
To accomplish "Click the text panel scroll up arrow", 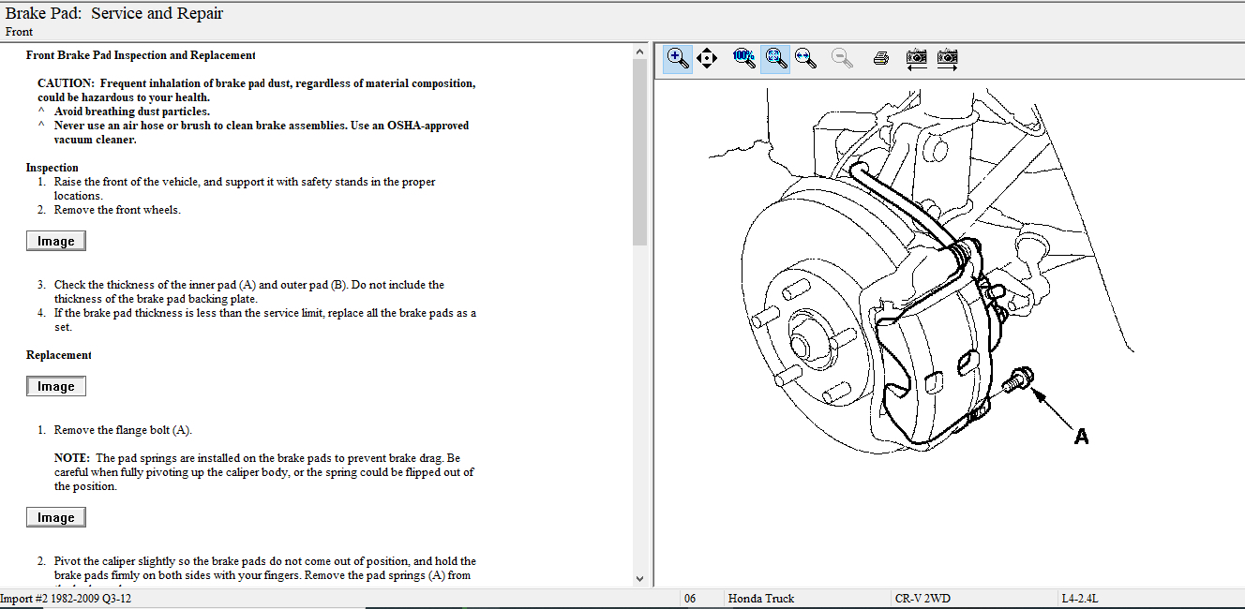I will point(640,52).
